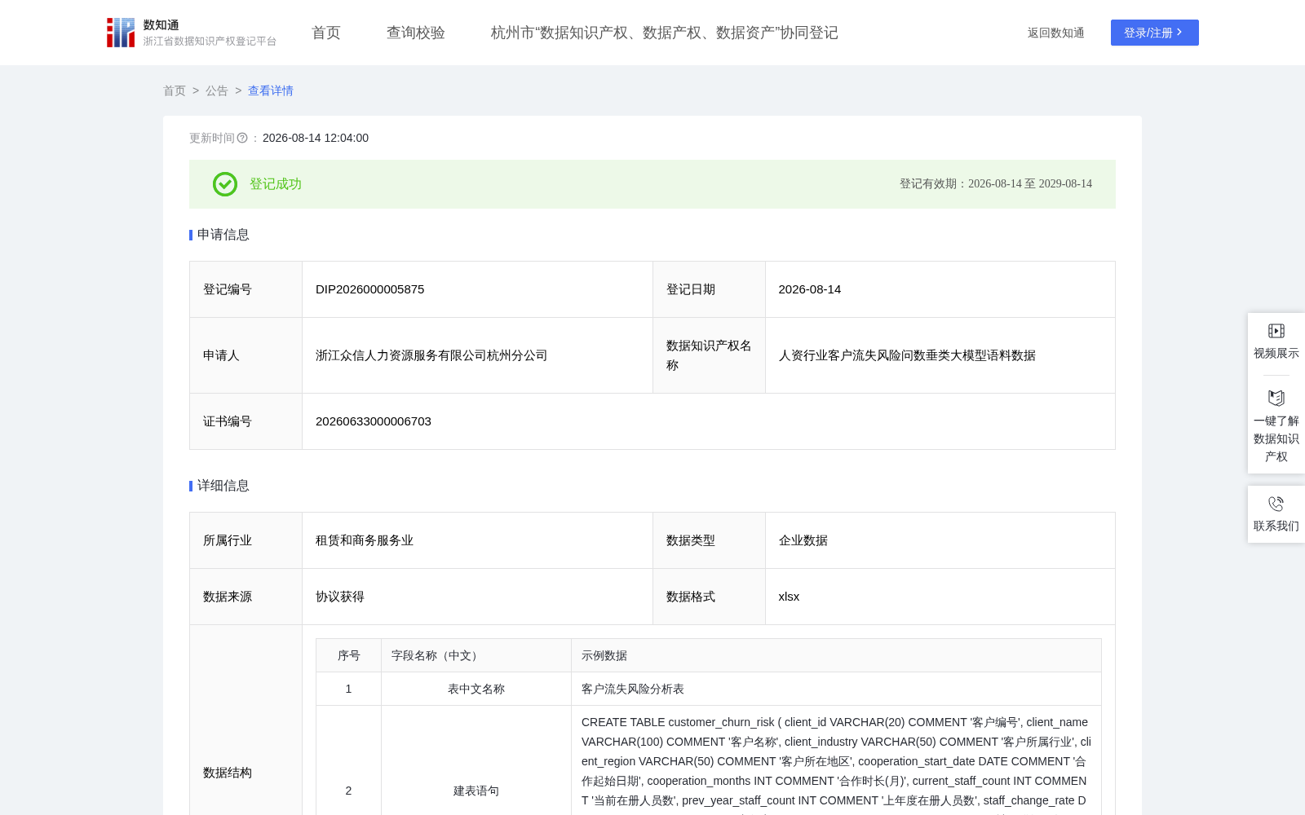Open the 视频展示 video icon
This screenshot has width=1305, height=815.
point(1276,331)
